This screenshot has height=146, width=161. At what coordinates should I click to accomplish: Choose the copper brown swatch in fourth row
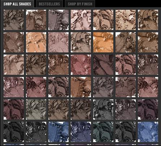81,87
